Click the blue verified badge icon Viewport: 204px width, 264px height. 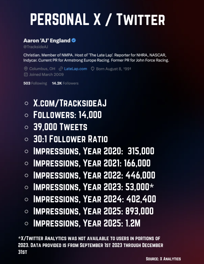click(x=74, y=40)
